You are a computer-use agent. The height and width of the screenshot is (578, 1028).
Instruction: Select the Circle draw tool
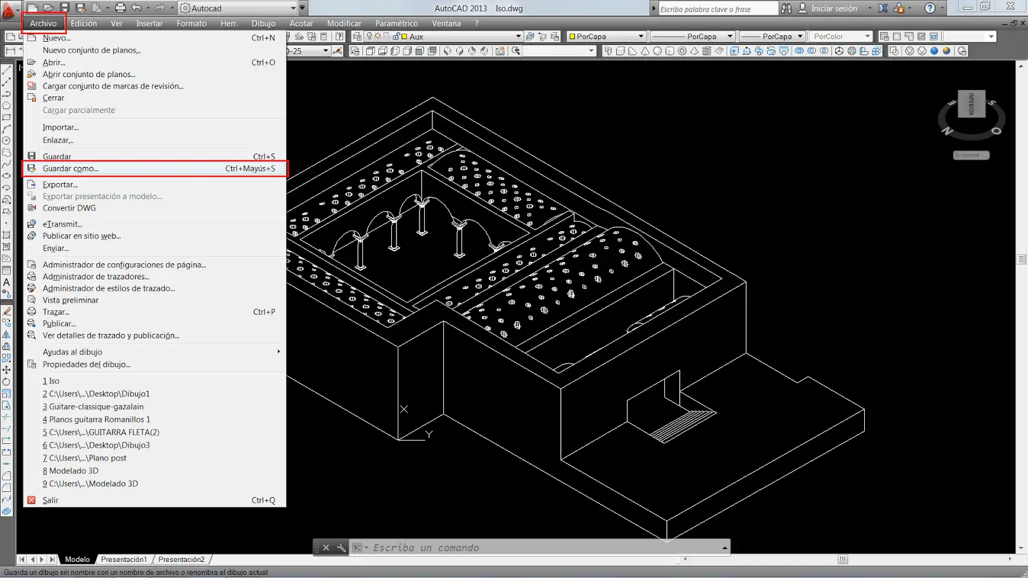(x=6, y=141)
